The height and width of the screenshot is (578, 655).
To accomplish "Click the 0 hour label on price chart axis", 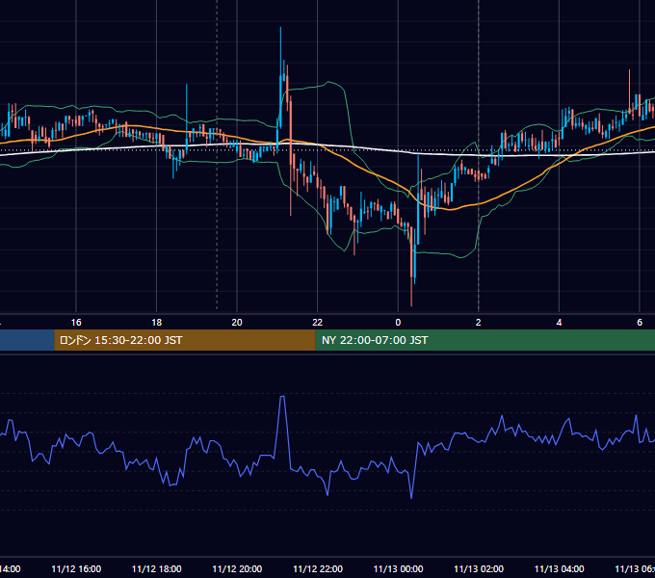I will pyautogui.click(x=398, y=323).
